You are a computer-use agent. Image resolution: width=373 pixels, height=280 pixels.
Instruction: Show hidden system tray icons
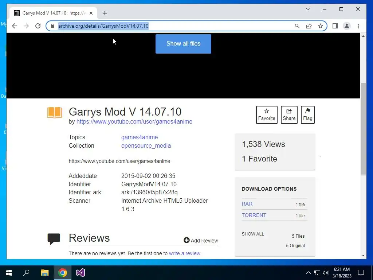click(308, 273)
